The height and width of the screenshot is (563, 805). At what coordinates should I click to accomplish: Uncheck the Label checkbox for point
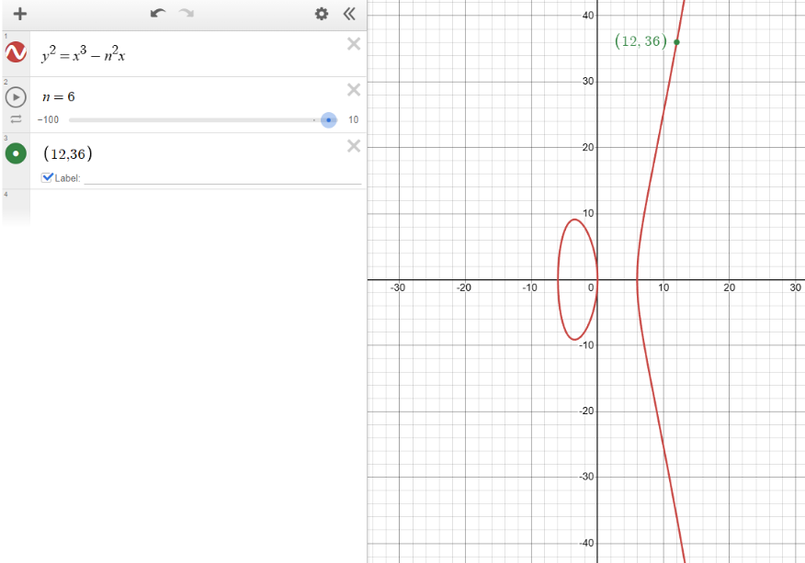47,177
